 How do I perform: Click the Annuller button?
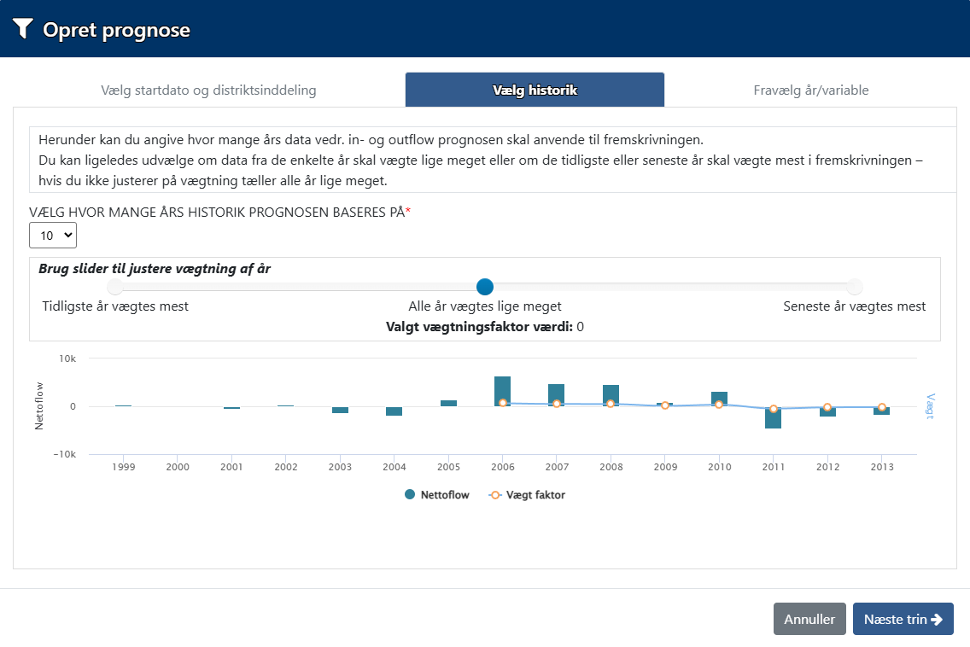pyautogui.click(x=809, y=619)
